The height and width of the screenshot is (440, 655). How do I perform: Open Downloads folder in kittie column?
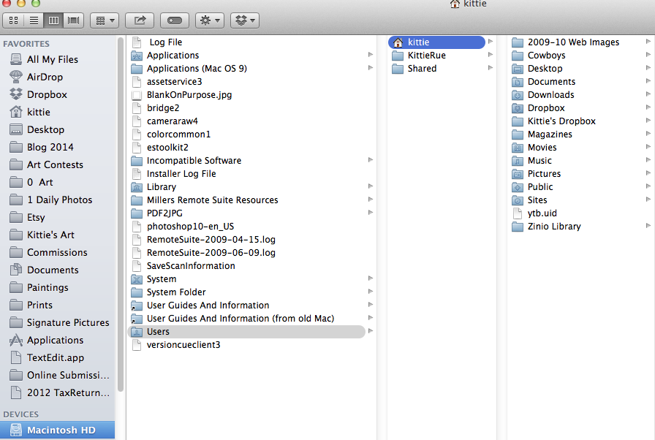pos(550,95)
